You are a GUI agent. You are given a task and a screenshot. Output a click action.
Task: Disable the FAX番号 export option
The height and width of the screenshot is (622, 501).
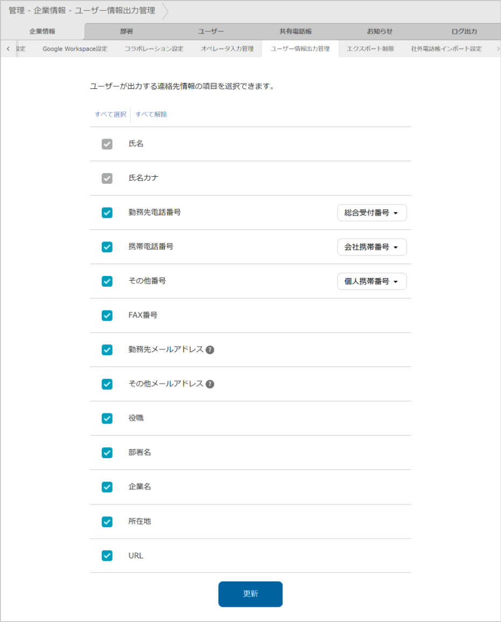tap(107, 315)
